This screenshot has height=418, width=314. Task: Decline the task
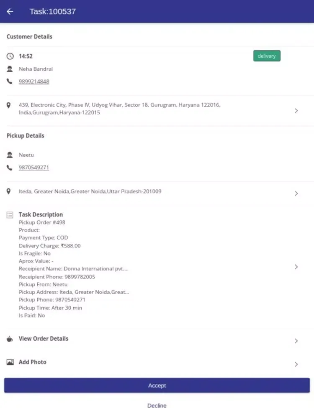click(x=157, y=405)
